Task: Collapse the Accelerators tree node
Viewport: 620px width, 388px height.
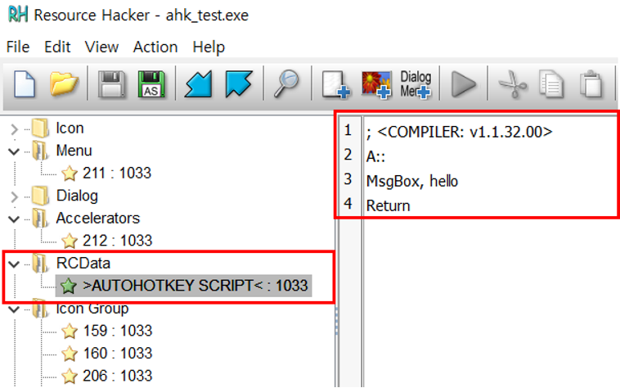Action: point(14,219)
